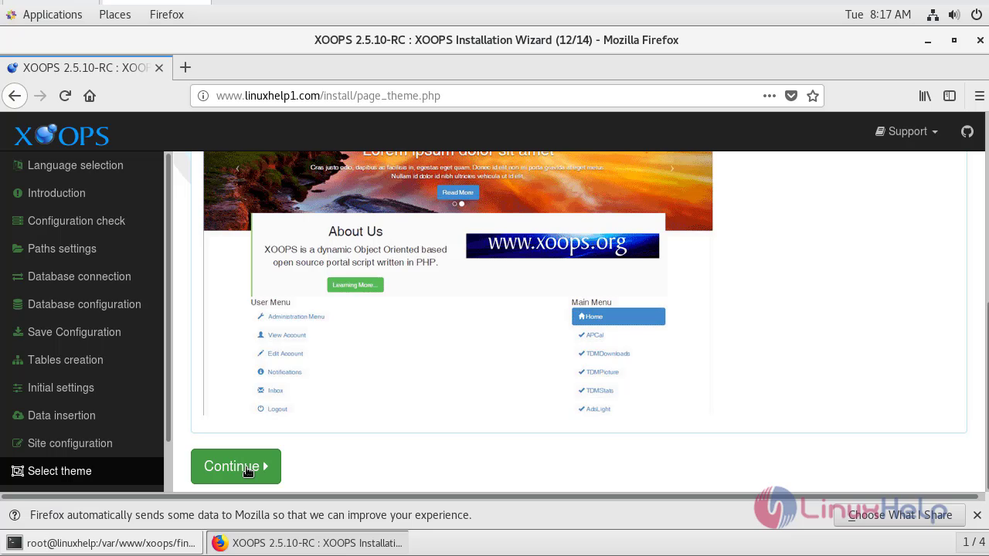Viewport: 989px width, 556px height.
Task: Open the clock showing Tue 8:17 AM
Action: tap(878, 15)
